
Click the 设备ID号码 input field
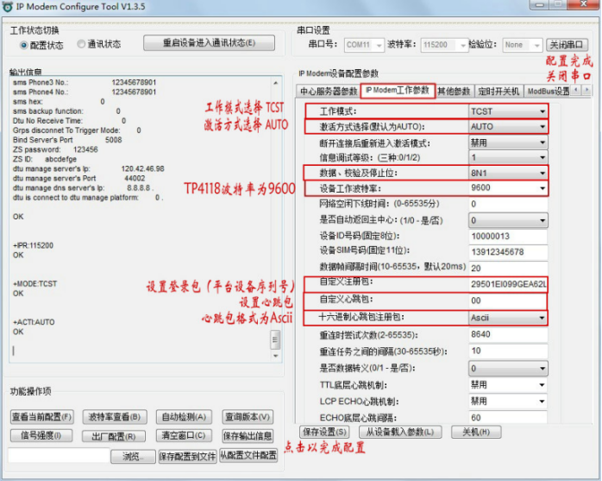click(x=507, y=236)
